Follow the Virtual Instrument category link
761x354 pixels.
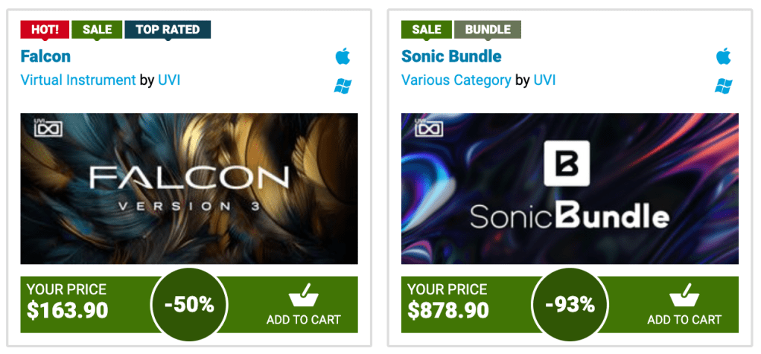click(78, 80)
